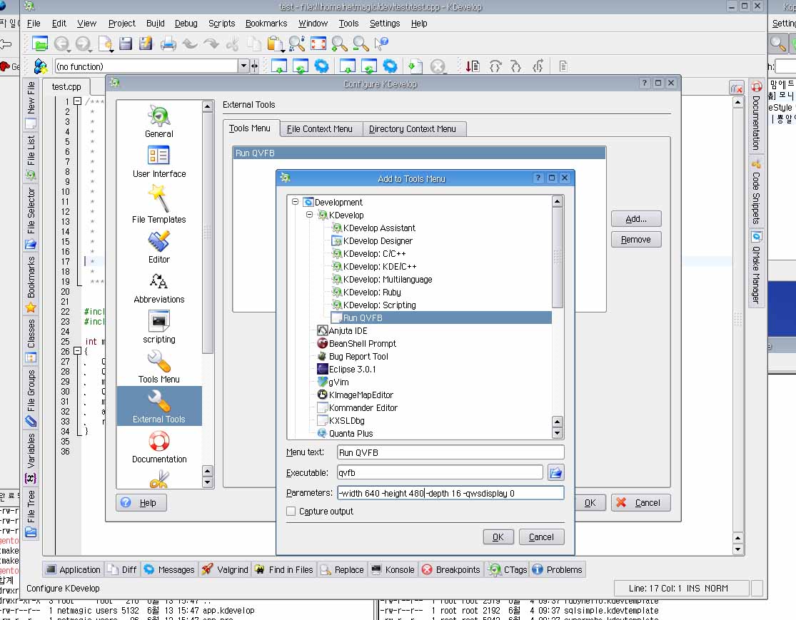Click scroll down arrow of configure sidebar

point(207,482)
